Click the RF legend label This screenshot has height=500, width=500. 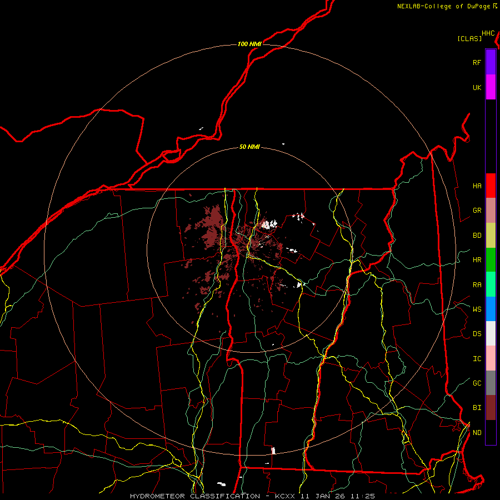477,62
